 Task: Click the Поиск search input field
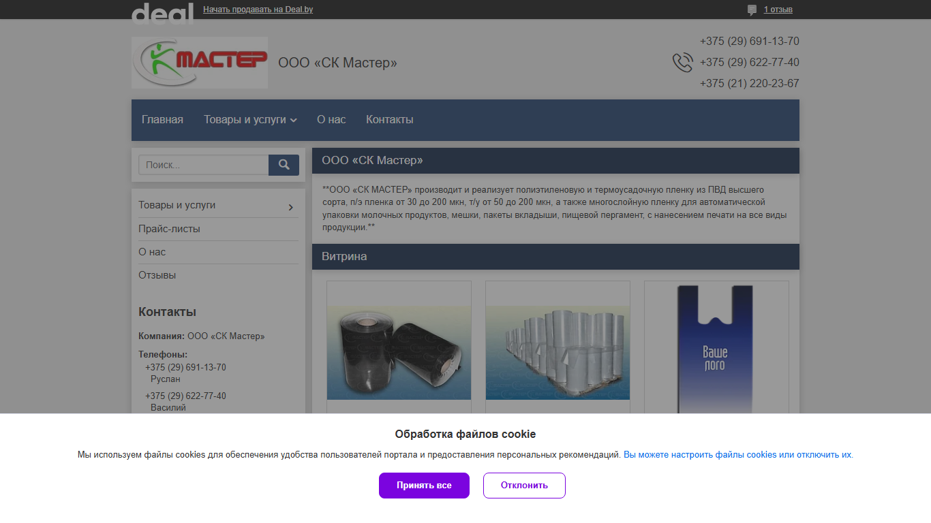pos(203,165)
